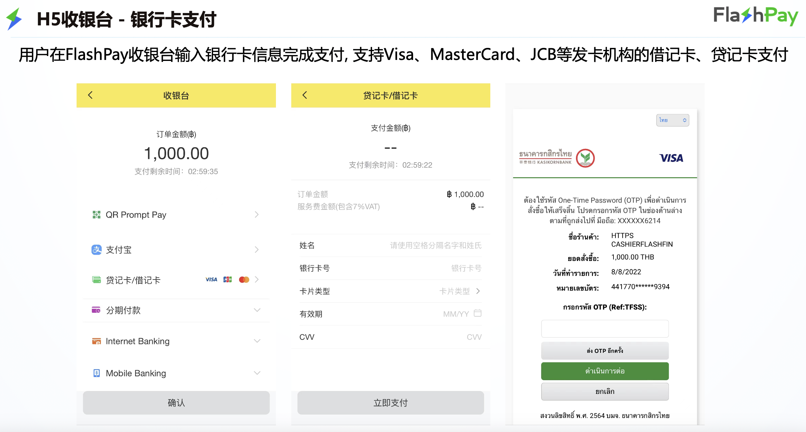
Task: Click the Mastercard logo in card payment row
Action: point(244,280)
